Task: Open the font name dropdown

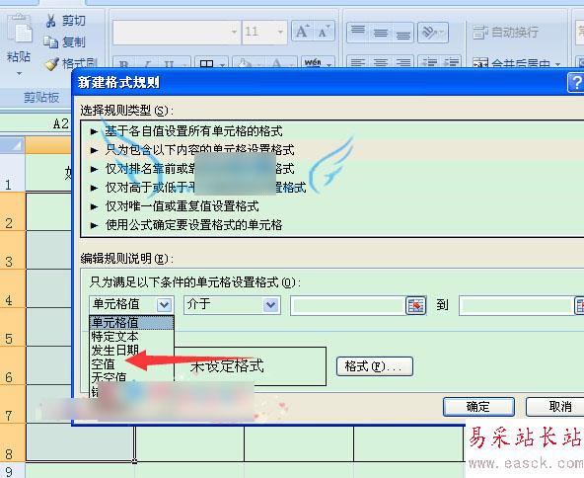Action: (x=234, y=32)
